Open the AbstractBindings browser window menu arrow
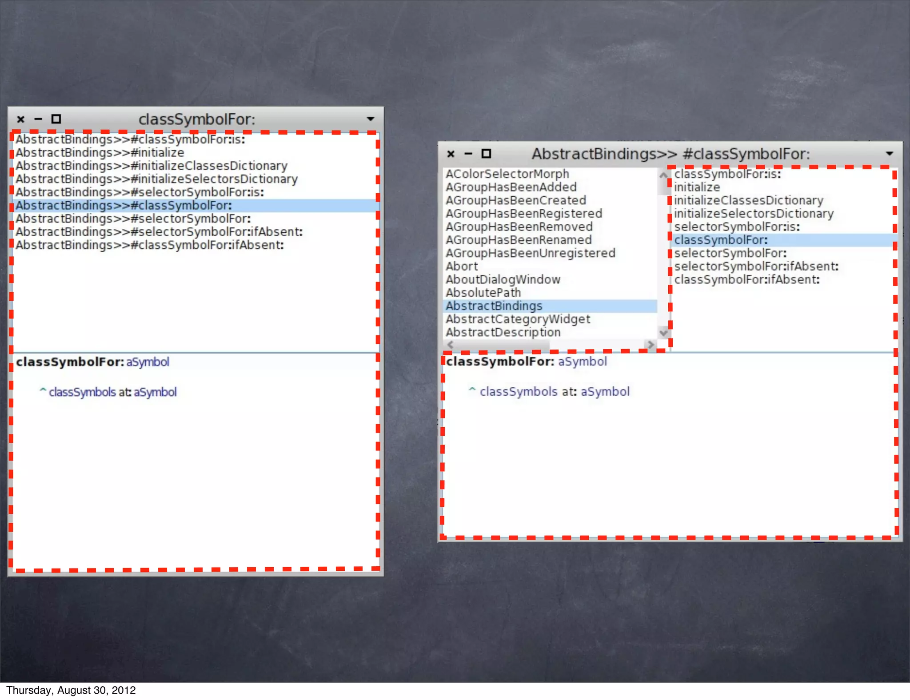The image size is (910, 700). point(889,154)
